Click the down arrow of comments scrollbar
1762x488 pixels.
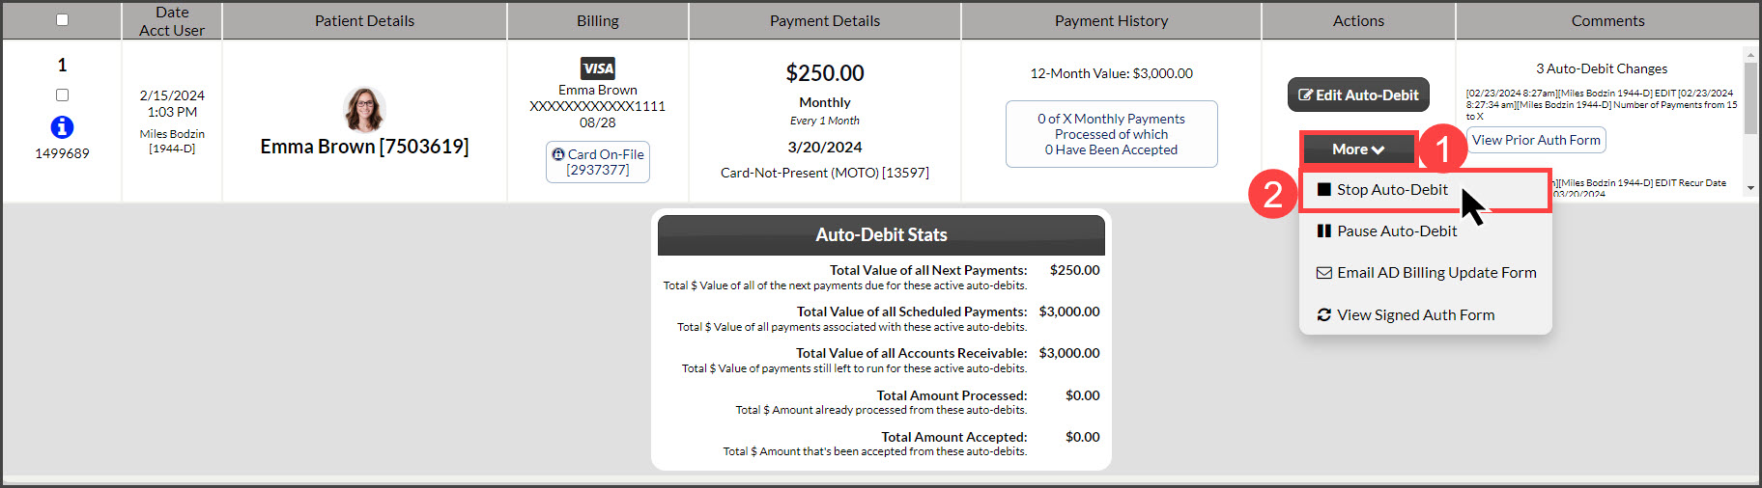(x=1750, y=188)
